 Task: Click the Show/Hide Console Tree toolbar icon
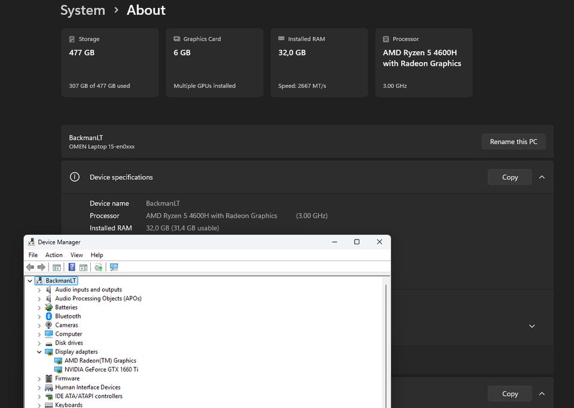pos(57,267)
